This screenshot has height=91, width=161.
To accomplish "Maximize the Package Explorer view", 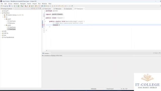I will tap(40, 9).
